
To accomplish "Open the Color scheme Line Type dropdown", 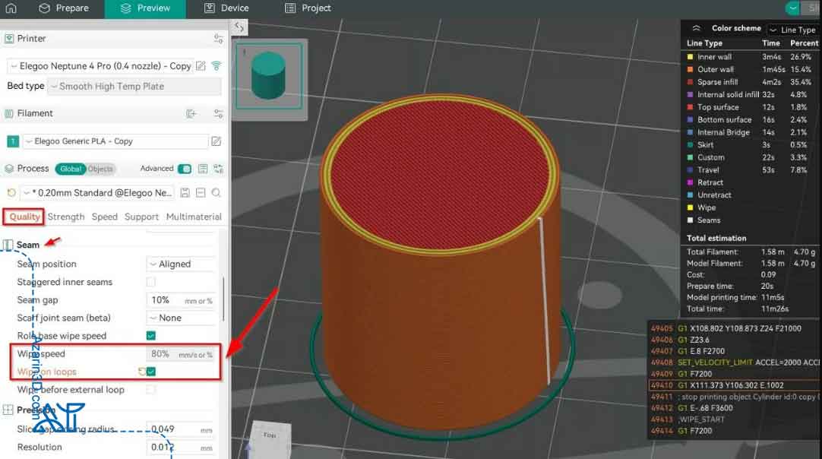I will click(792, 30).
